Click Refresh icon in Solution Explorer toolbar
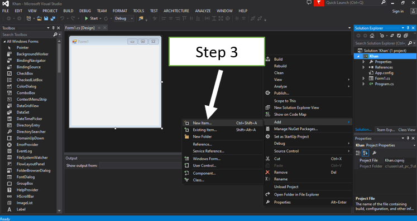The image size is (417, 221). click(x=399, y=36)
